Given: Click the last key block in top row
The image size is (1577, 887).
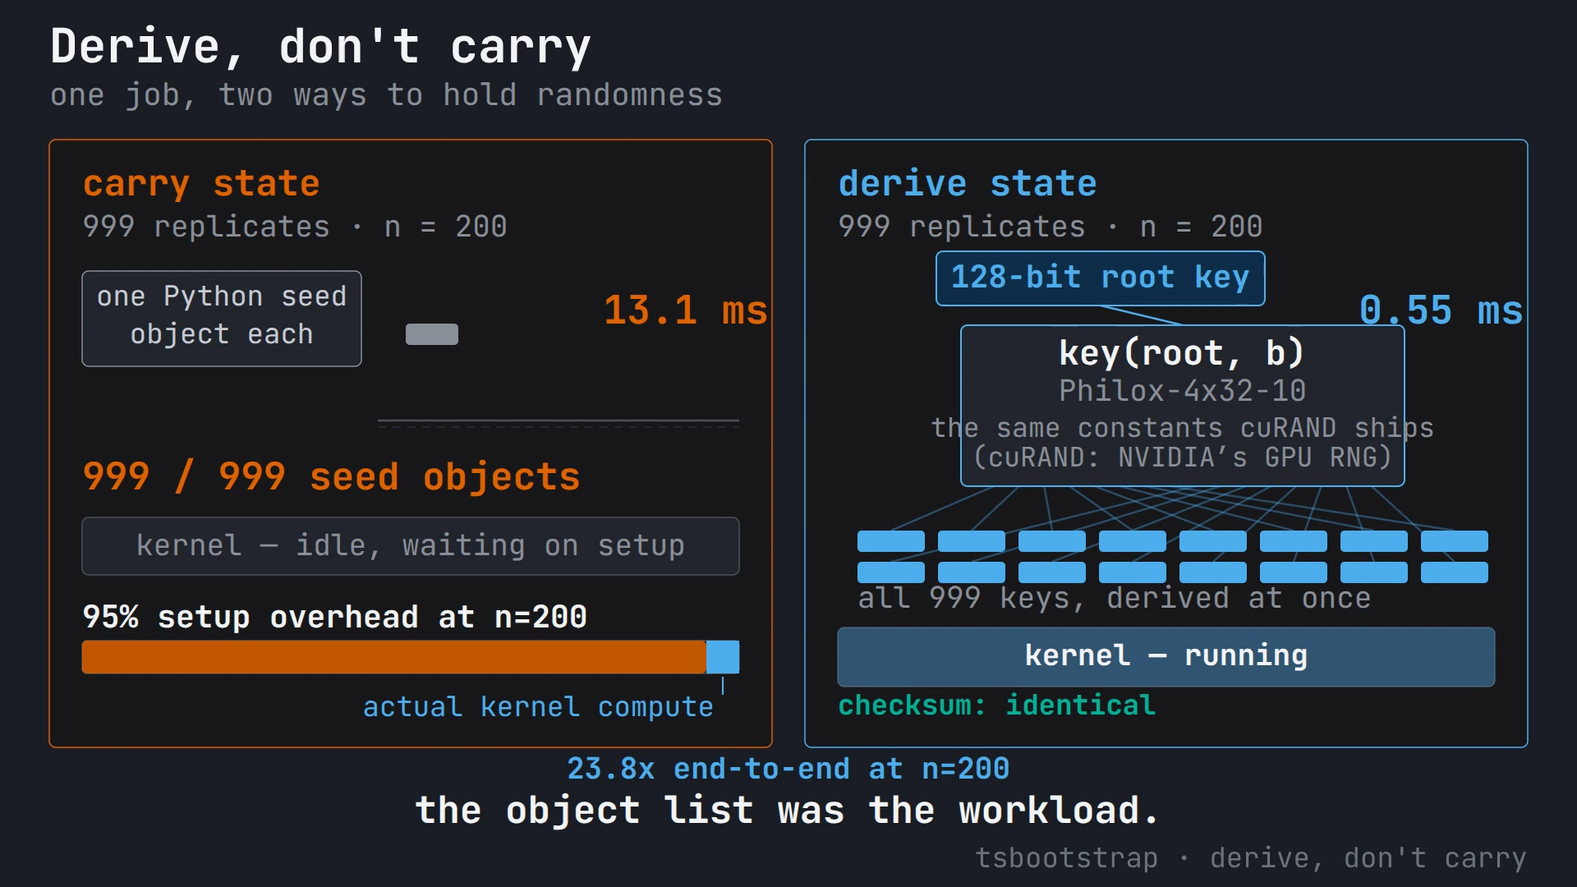Looking at the screenshot, I should (x=1455, y=541).
